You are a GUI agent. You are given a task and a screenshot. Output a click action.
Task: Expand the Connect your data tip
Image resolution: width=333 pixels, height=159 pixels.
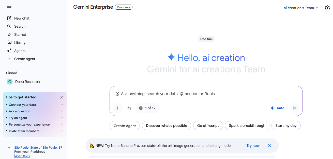point(34,105)
